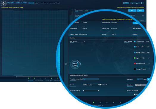Viewport: 156px width, 109px height.
Task: Click the Auto Skip Sectors(Bad) input field
Action: 91,79
